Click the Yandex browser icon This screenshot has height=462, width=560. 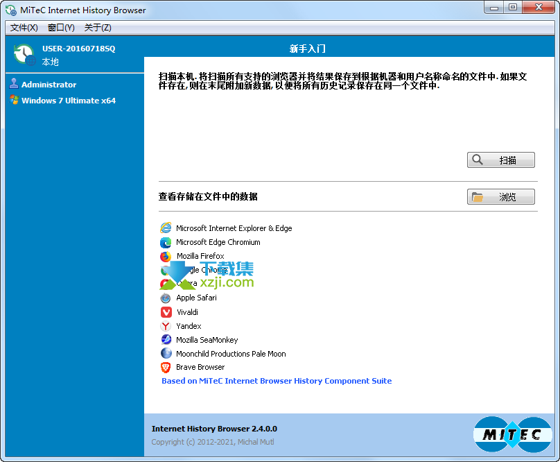(x=166, y=326)
